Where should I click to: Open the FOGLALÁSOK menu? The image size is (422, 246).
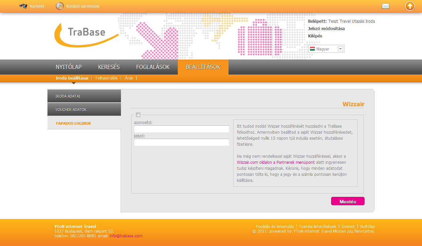click(153, 67)
